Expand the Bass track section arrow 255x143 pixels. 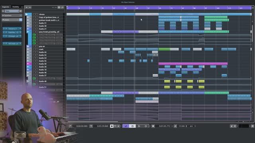3,11
